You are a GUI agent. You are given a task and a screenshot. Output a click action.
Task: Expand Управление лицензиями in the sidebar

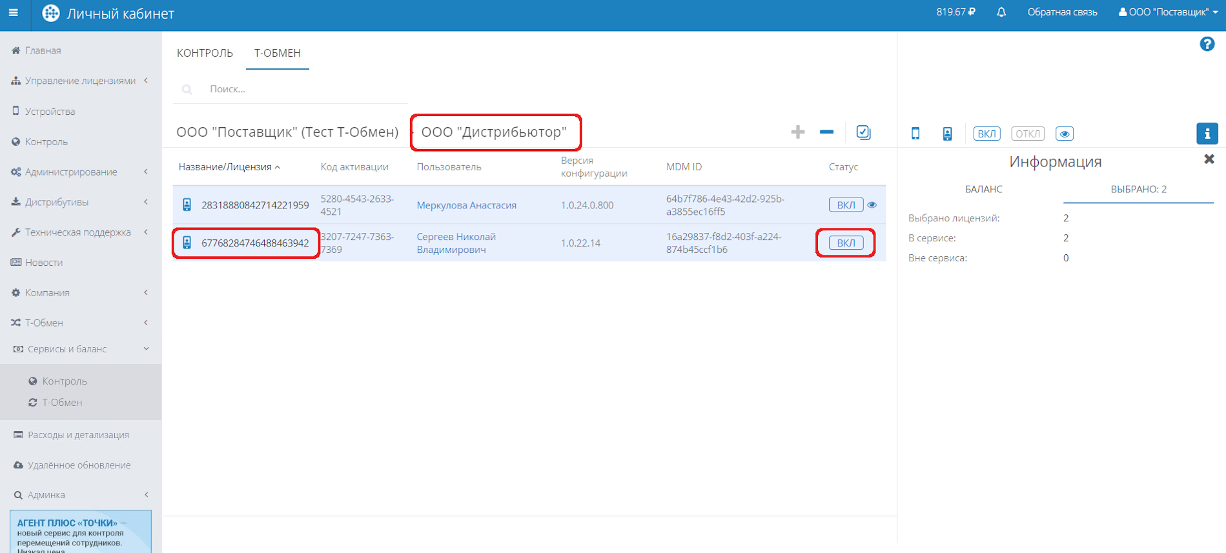pyautogui.click(x=80, y=81)
